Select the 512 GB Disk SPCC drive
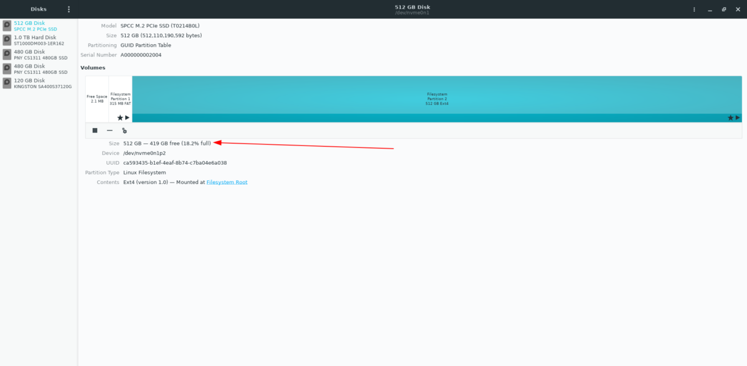The width and height of the screenshot is (747, 366). 39,25
